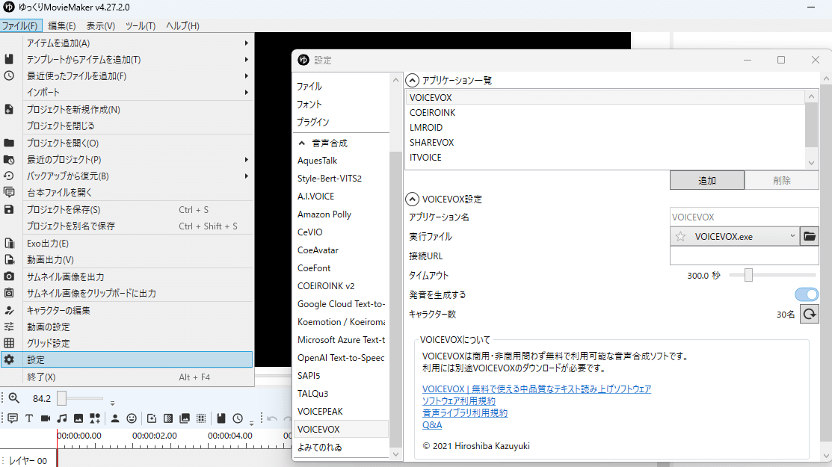Viewport: 832px width, 467px height.
Task: Select SHAREVOX in the application list
Action: click(x=605, y=142)
